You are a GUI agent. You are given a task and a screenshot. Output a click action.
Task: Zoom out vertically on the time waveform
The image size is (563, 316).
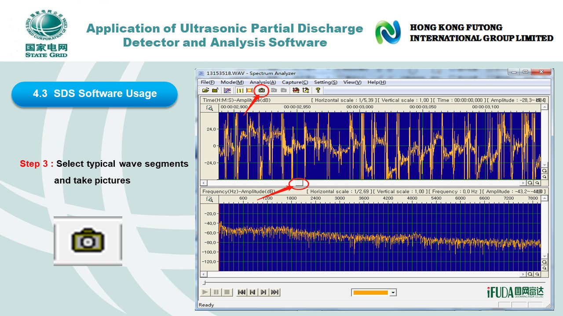(544, 177)
